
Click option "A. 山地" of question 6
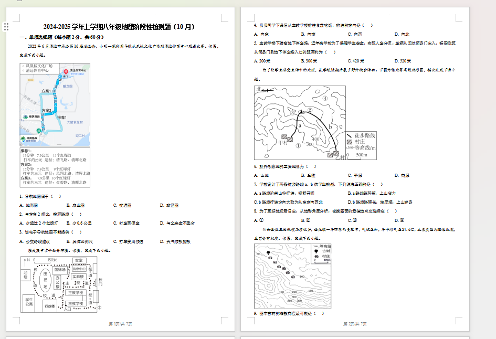[261, 175]
